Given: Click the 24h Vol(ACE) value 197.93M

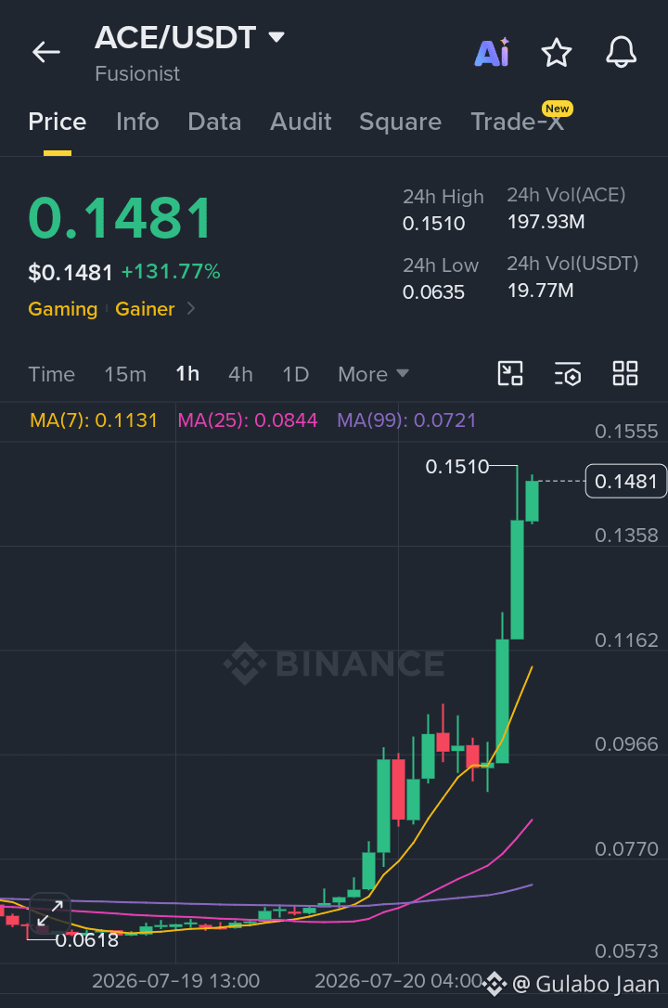Looking at the screenshot, I should point(546,222).
